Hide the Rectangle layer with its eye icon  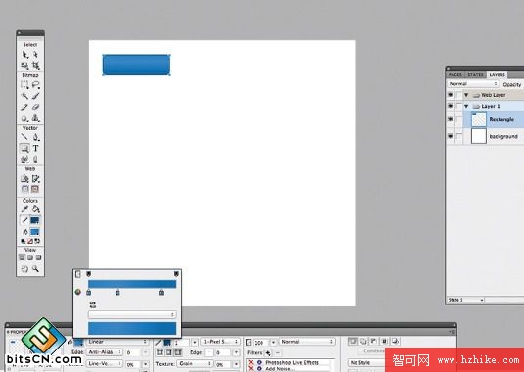(x=451, y=119)
